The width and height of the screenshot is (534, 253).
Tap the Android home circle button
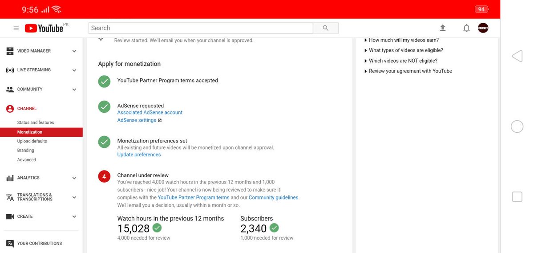517,126
